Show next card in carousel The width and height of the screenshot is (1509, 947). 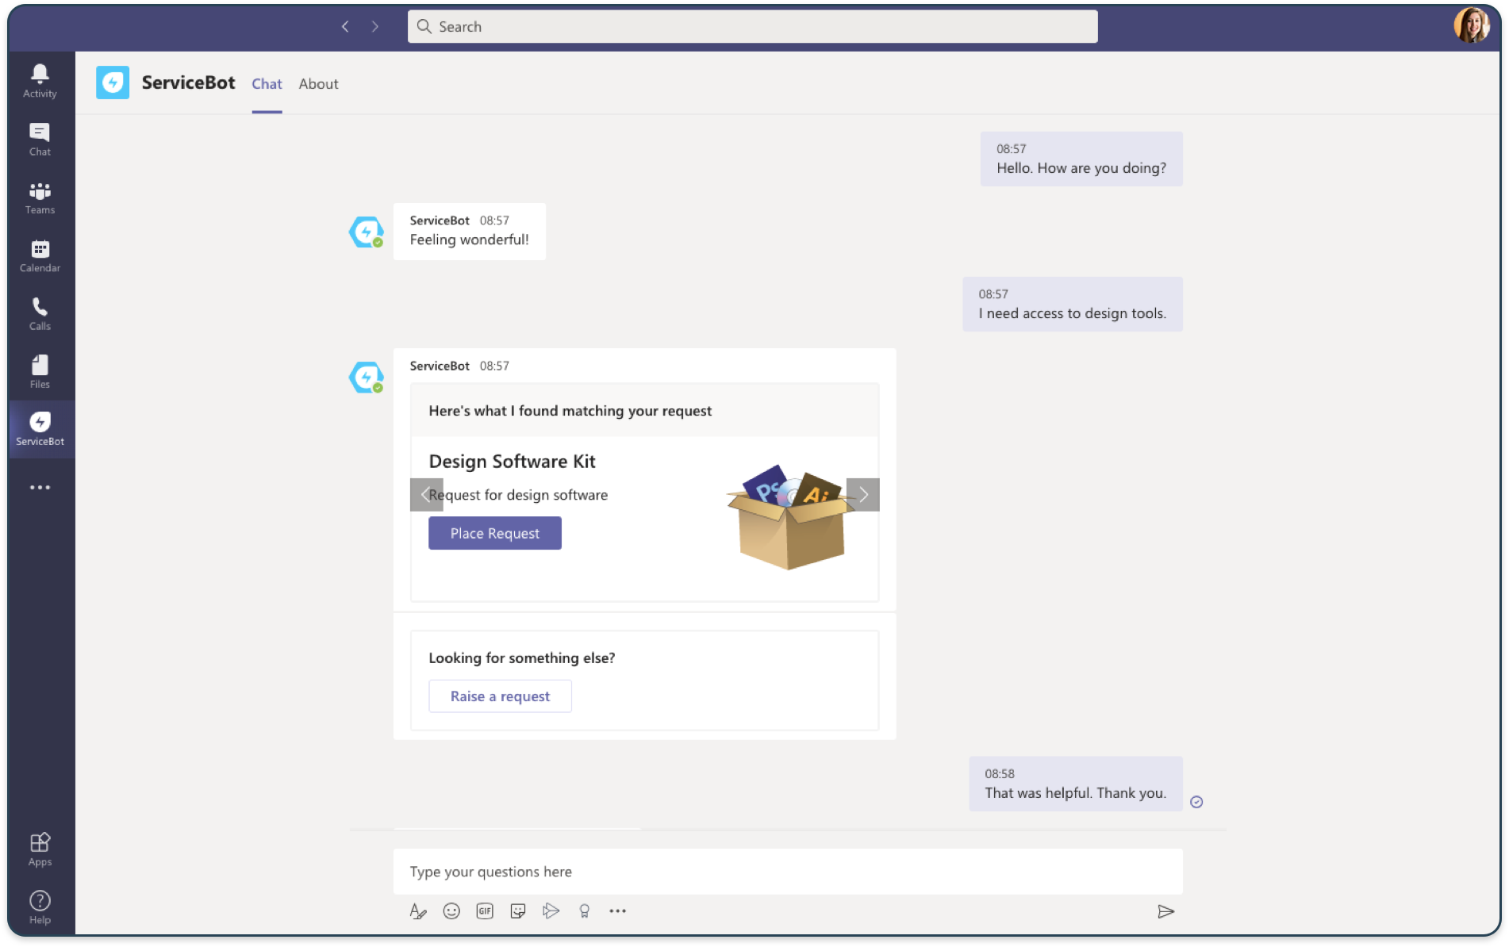click(863, 495)
